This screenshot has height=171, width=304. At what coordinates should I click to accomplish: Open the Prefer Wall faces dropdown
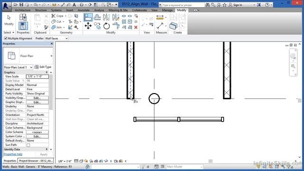[57, 38]
